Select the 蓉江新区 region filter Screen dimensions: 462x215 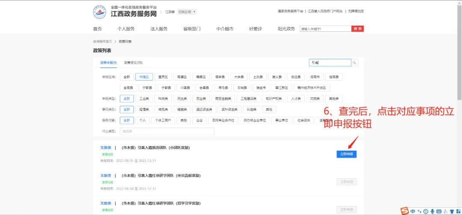click(281, 88)
